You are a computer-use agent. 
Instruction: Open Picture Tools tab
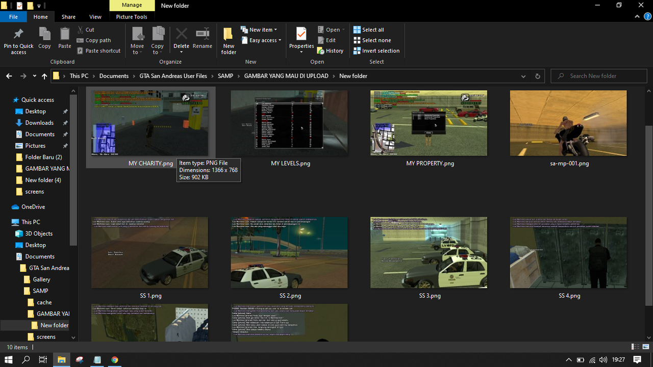tap(132, 17)
